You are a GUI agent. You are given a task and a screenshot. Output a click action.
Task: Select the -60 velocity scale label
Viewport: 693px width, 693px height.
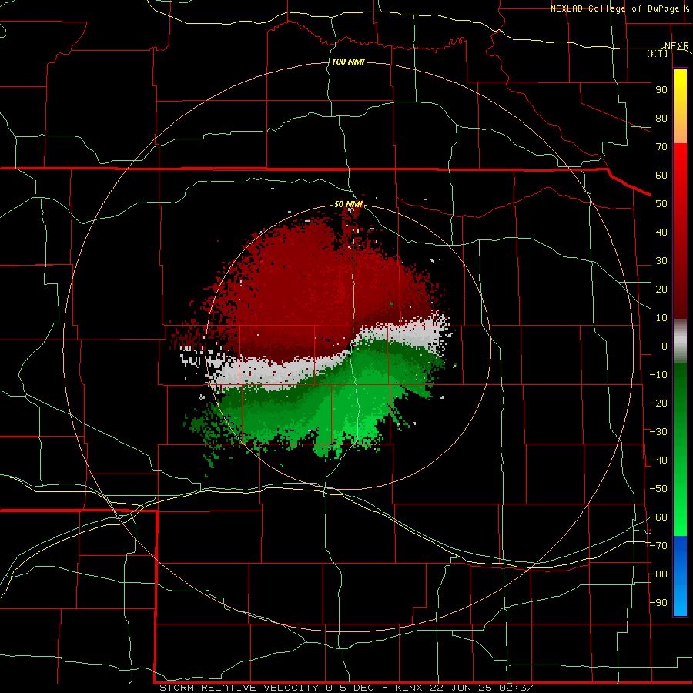click(658, 517)
